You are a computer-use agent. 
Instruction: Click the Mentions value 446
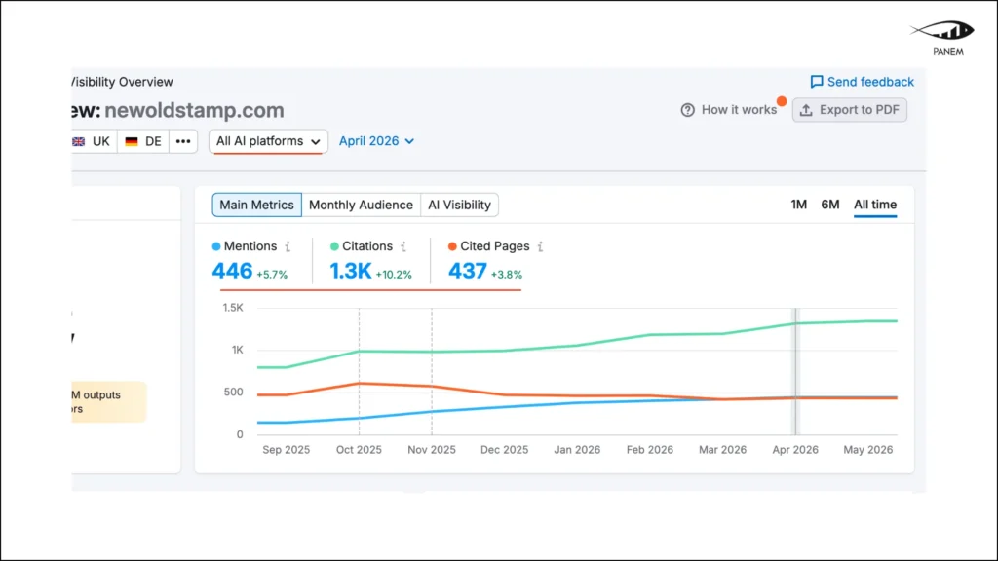point(232,271)
